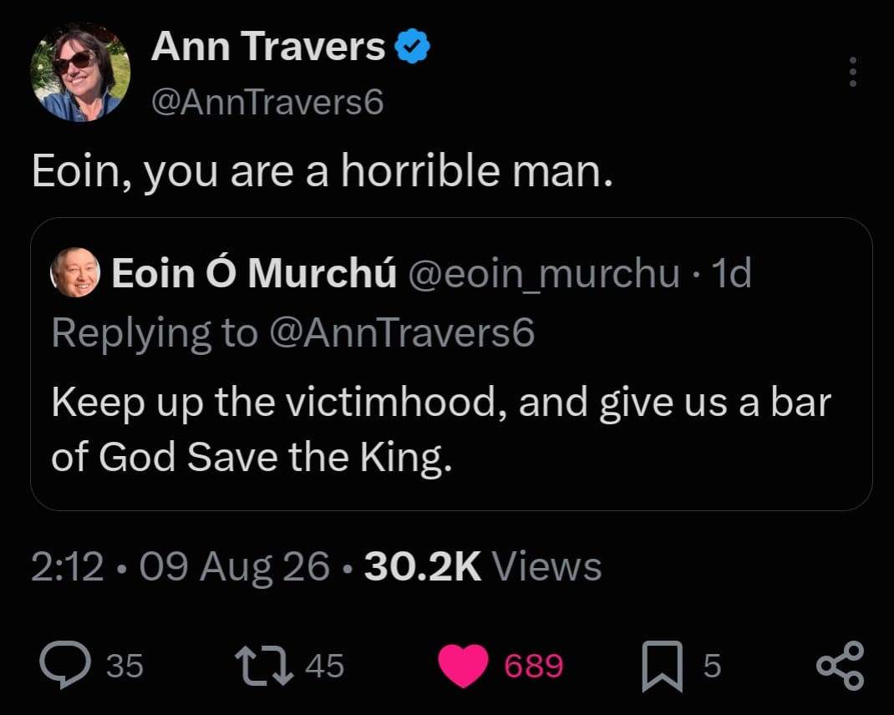Click the Ann Travers display name
The image size is (894, 715).
268,46
